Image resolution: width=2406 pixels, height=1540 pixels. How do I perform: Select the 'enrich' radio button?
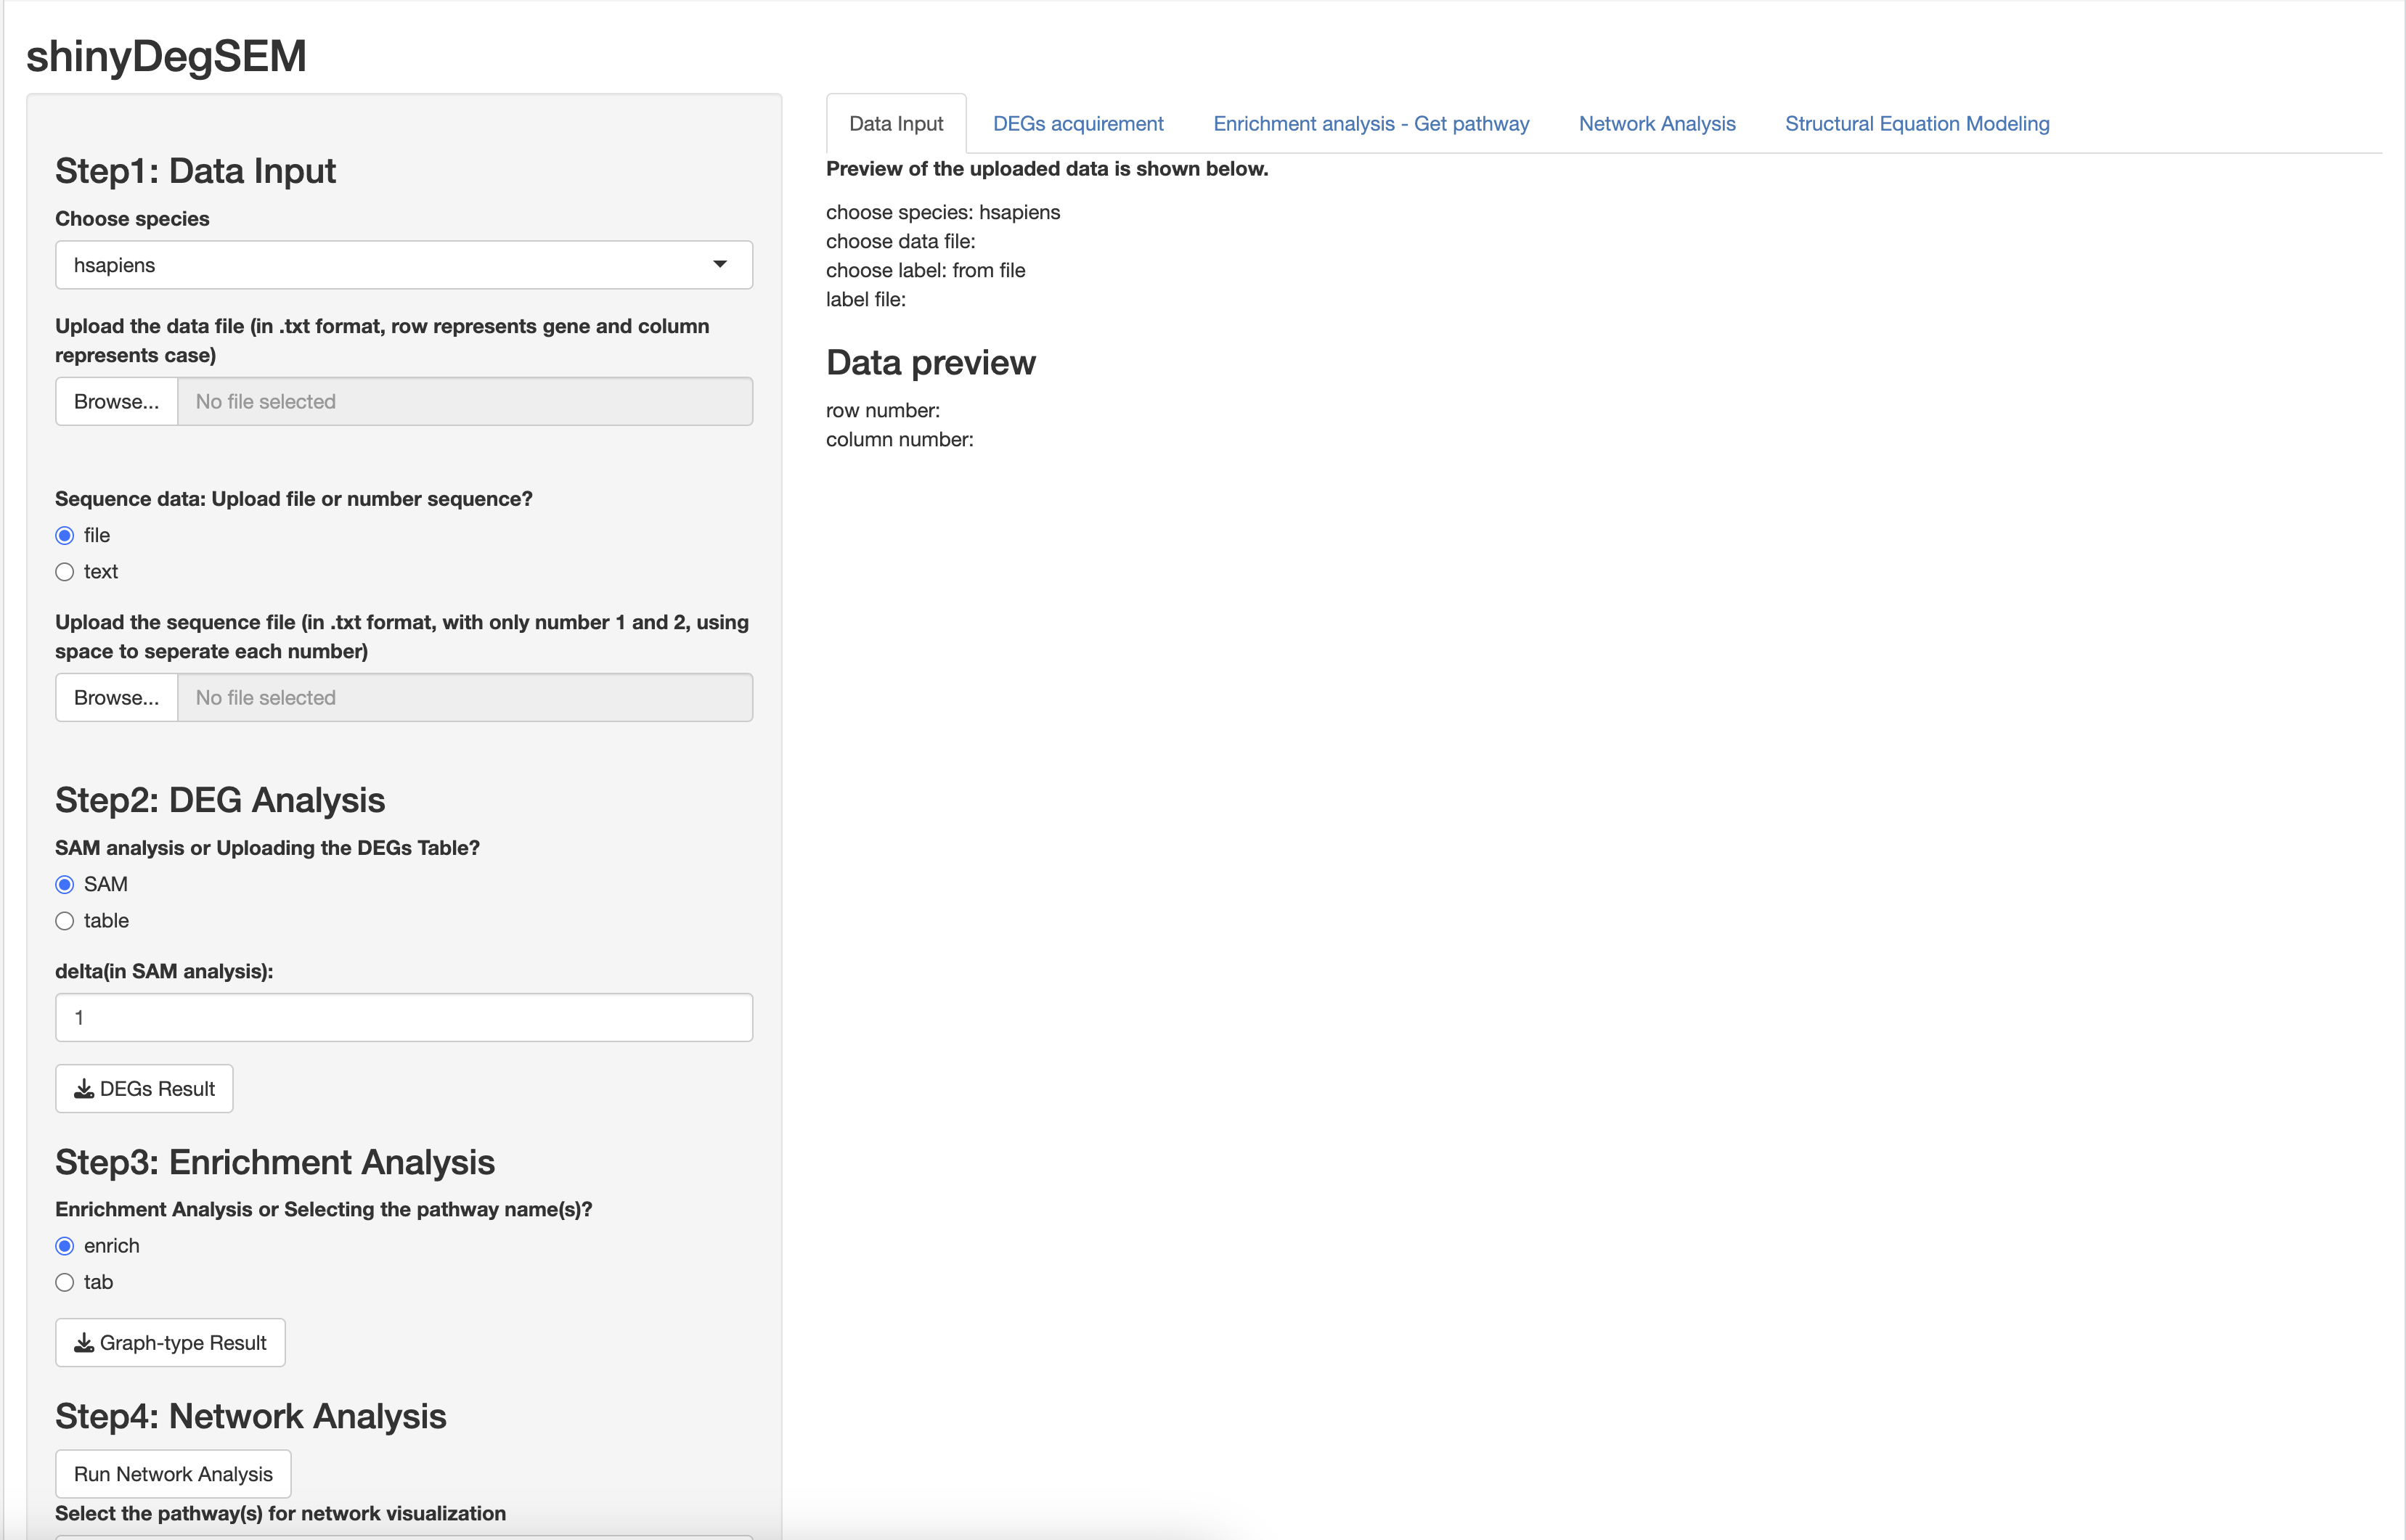click(64, 1245)
